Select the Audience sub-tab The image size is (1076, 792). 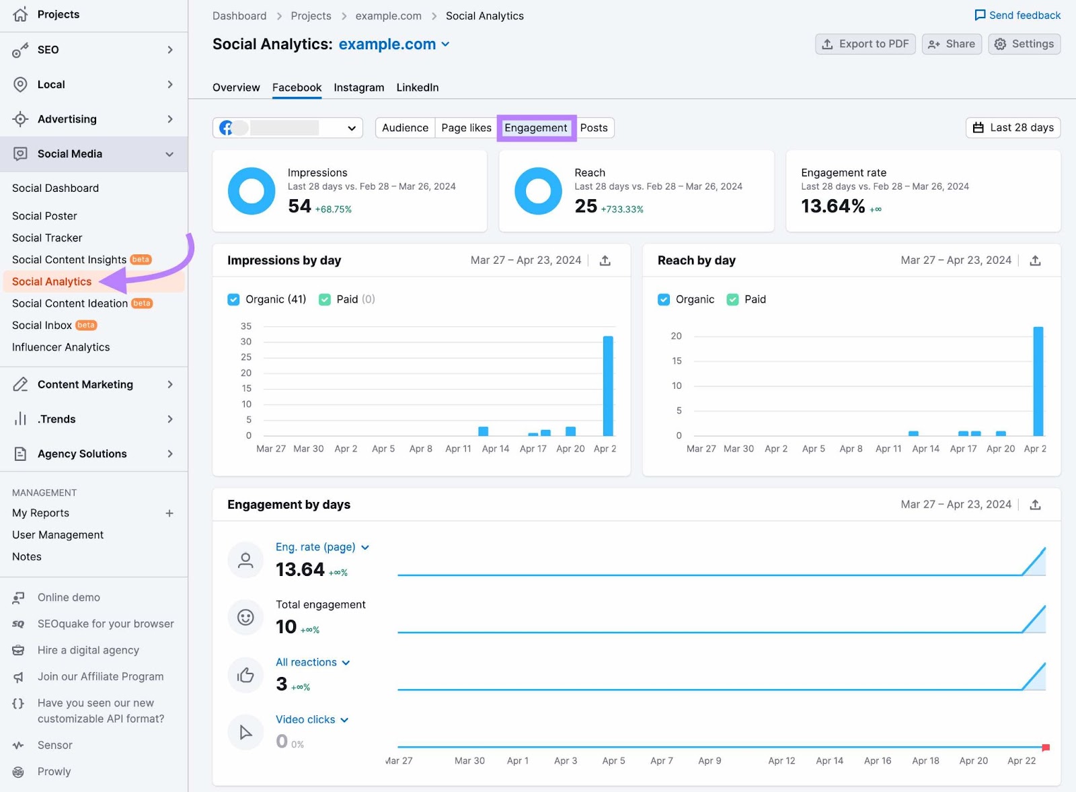(405, 128)
